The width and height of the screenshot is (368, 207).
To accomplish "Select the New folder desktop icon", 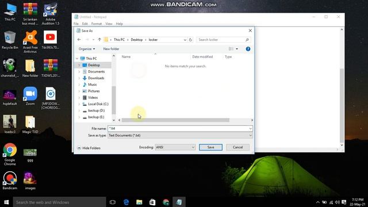I will pos(30,68).
